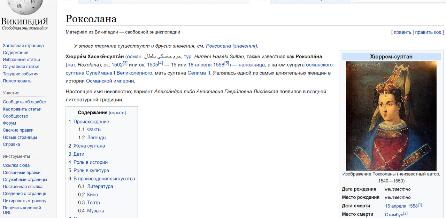Jump to footnote [4]
This screenshot has height=218, width=446.
[161, 63]
